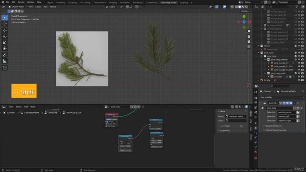Screen dimensions: 306x172
Task: Select the Scale tool
Action: coord(5,43)
